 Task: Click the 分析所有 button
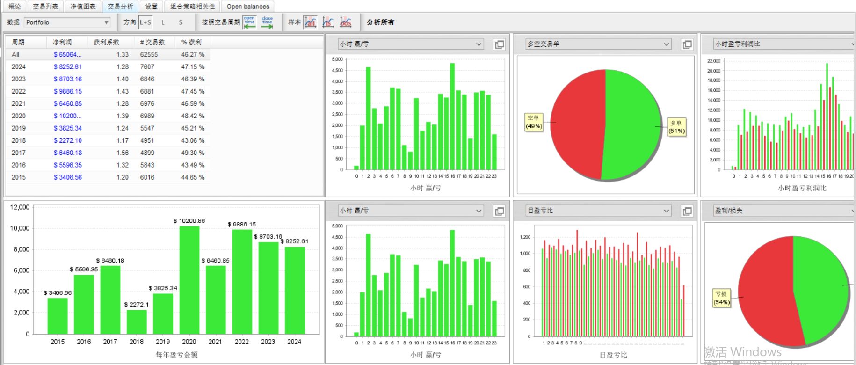click(380, 22)
